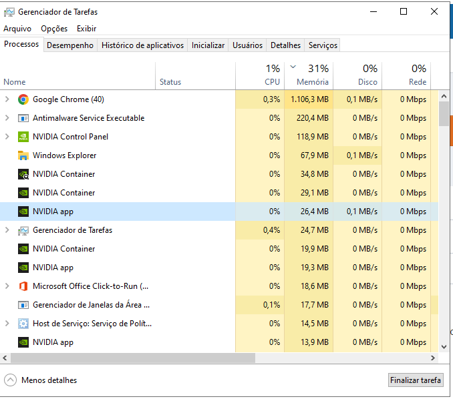The height and width of the screenshot is (403, 453).
Task: Click the Menos detalhes circle arrow icon
Action: (11, 380)
